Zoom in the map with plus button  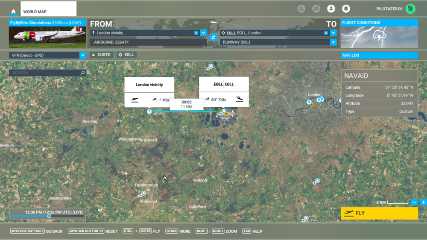424,202
